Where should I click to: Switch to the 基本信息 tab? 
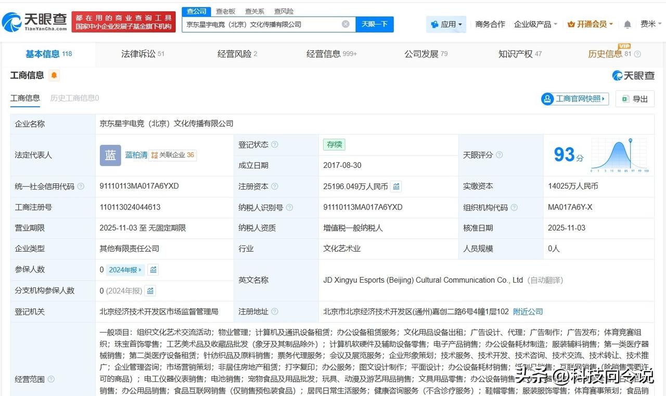pyautogui.click(x=48, y=54)
